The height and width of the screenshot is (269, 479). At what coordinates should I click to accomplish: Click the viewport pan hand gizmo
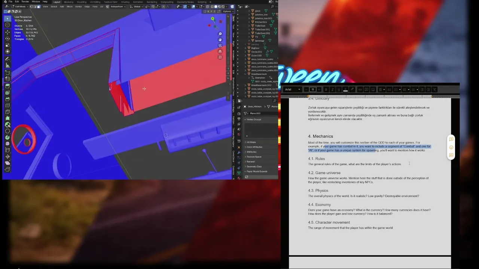tap(220, 40)
